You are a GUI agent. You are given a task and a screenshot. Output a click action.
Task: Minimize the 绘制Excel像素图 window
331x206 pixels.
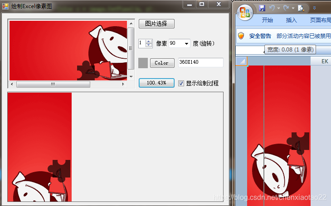click(190, 5)
